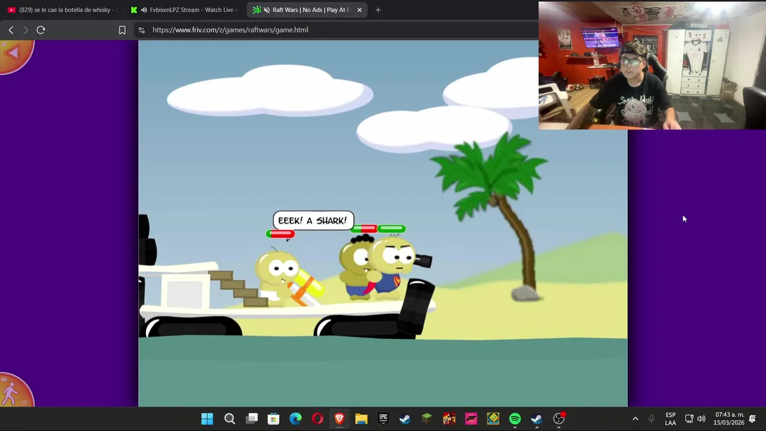766x431 pixels.
Task: Change ESP LAA keyboard language
Action: [670, 419]
